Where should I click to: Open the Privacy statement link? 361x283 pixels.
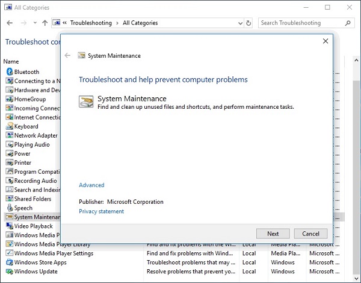(x=101, y=211)
